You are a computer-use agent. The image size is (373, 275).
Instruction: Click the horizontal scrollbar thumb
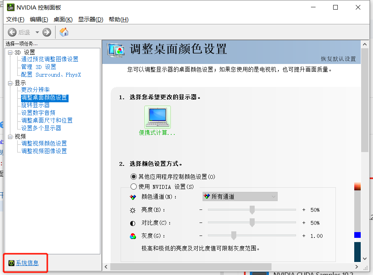191,267
